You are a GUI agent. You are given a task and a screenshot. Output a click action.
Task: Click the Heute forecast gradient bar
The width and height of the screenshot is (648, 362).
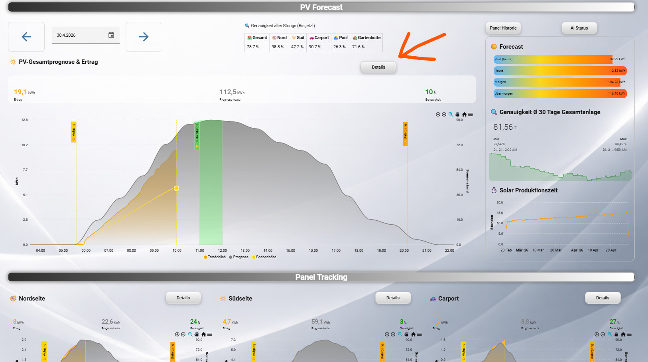560,71
